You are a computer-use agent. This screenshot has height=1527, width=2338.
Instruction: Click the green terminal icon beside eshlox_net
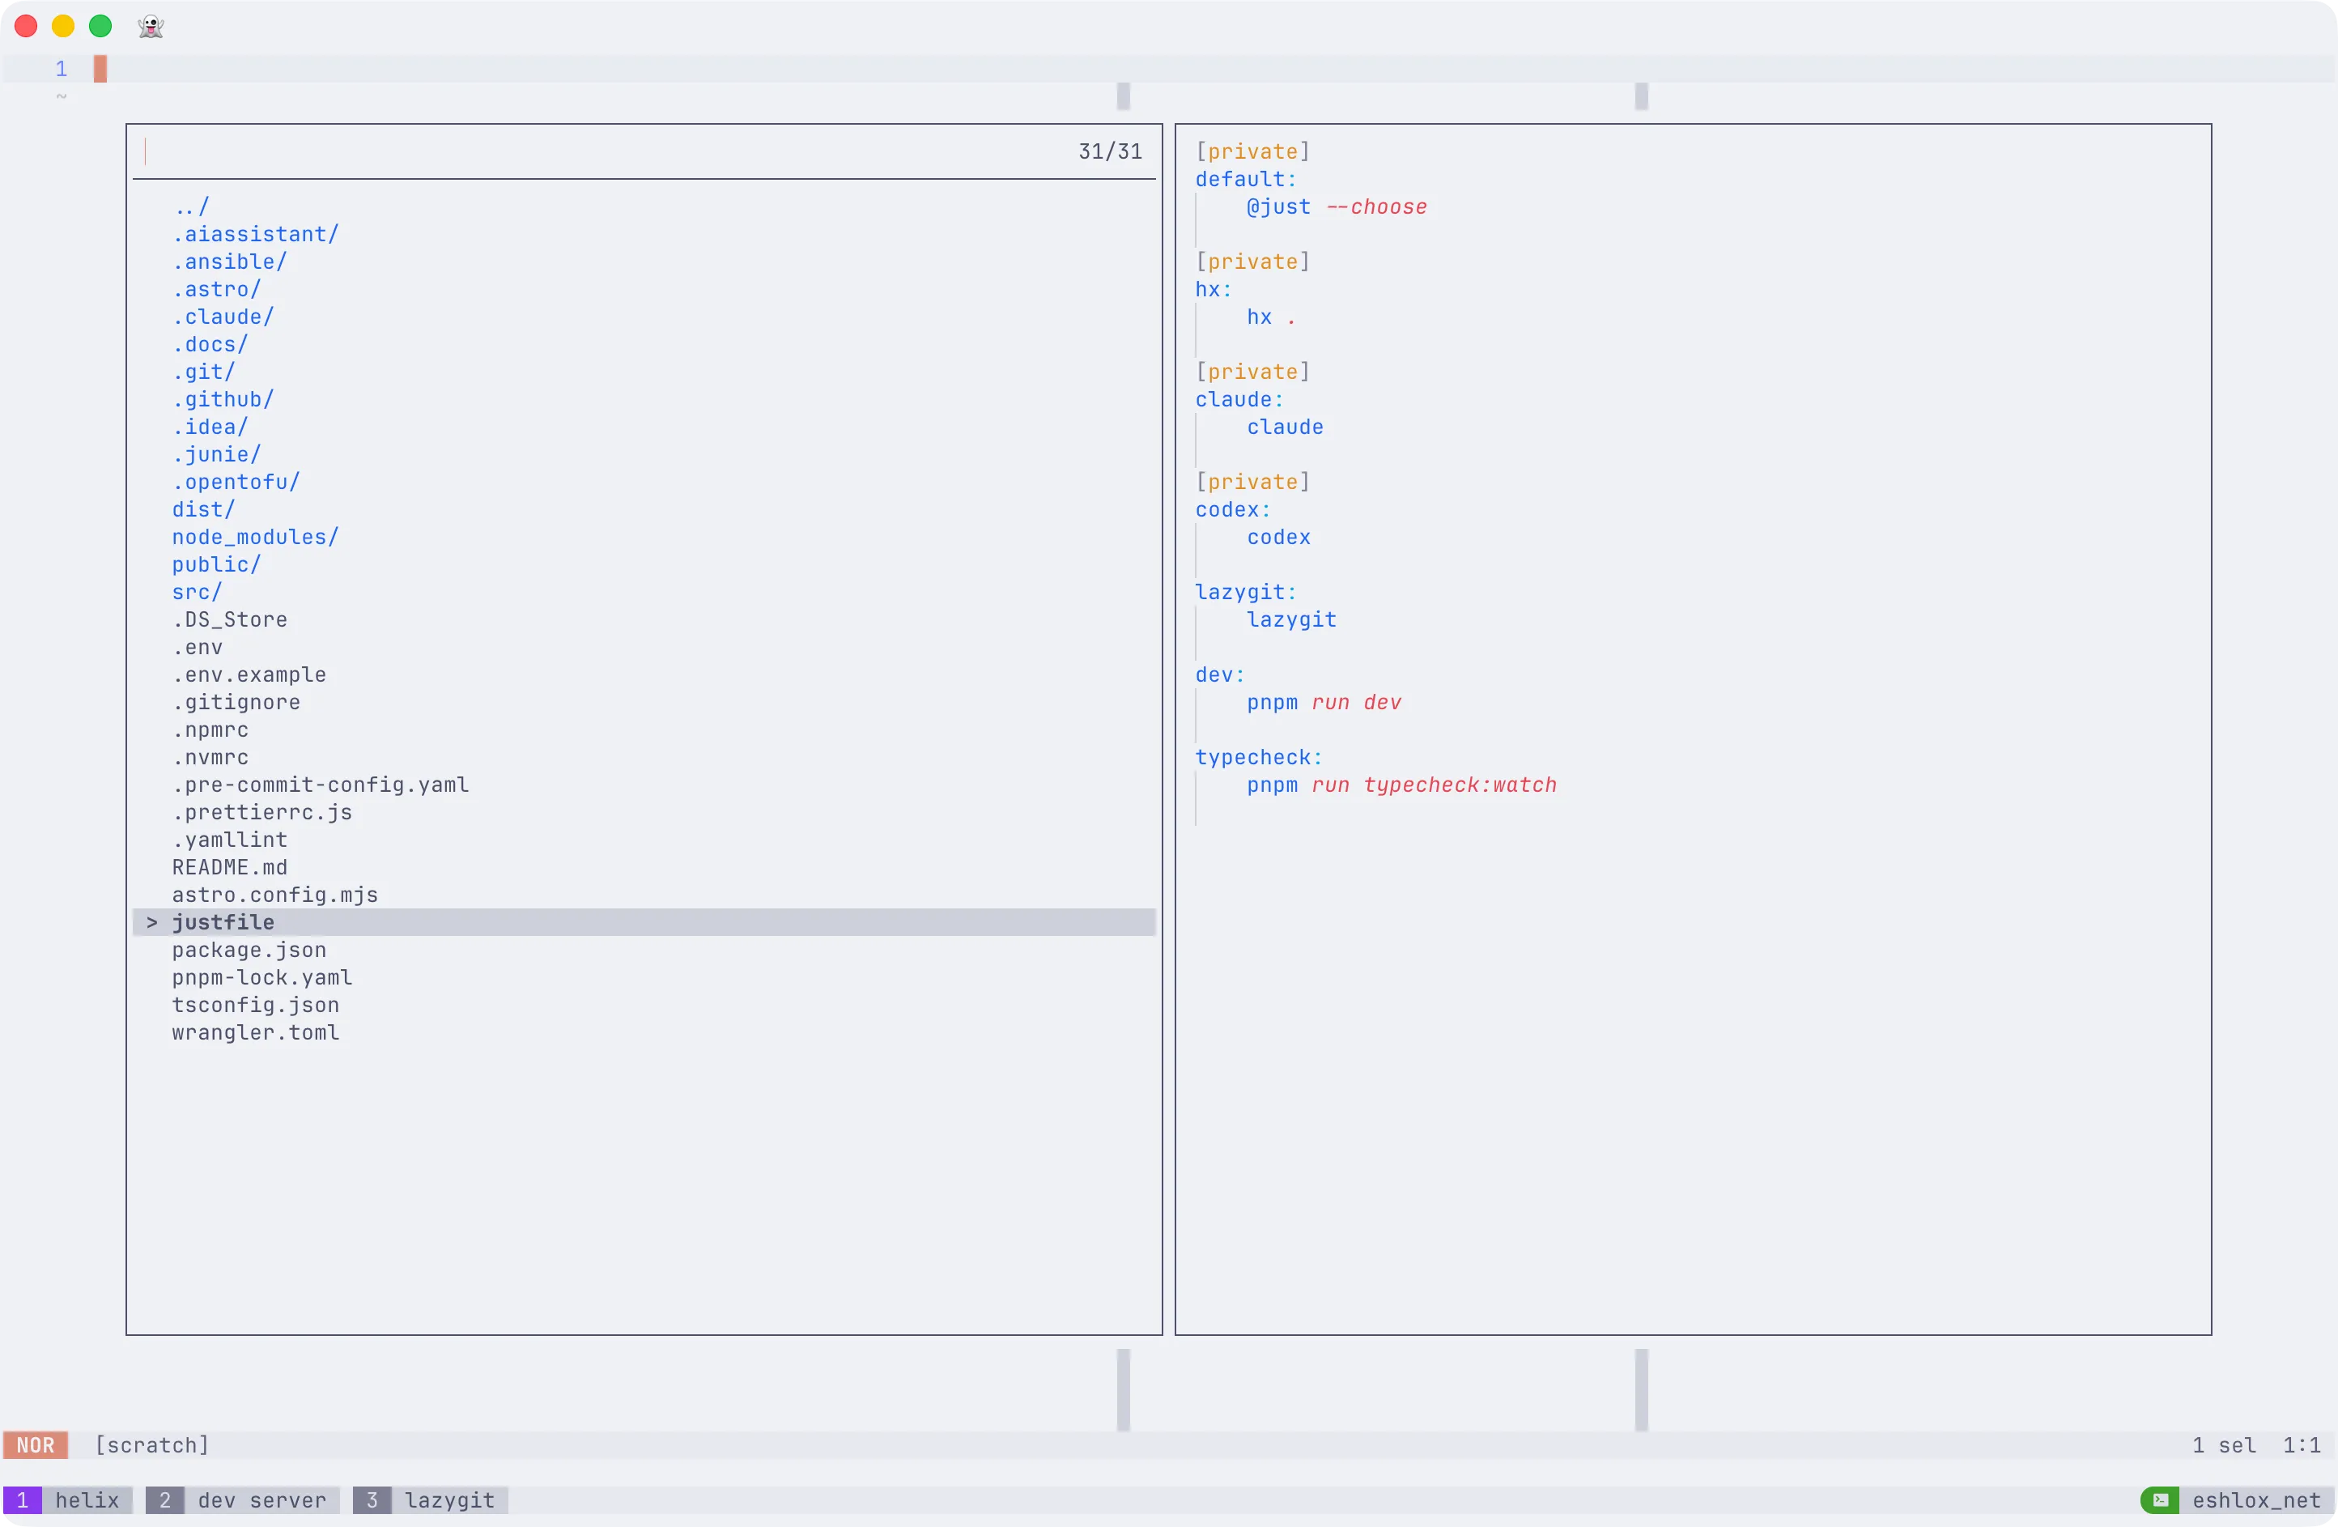pyautogui.click(x=2160, y=1499)
